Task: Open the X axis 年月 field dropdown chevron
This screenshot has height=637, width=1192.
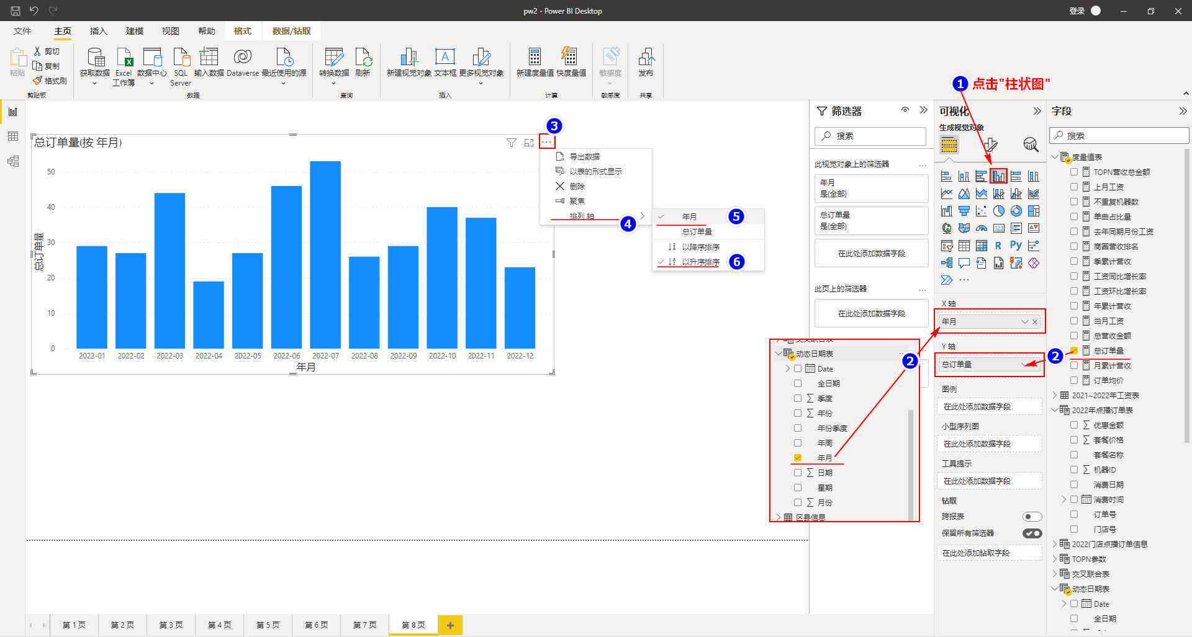Action: (x=1024, y=322)
